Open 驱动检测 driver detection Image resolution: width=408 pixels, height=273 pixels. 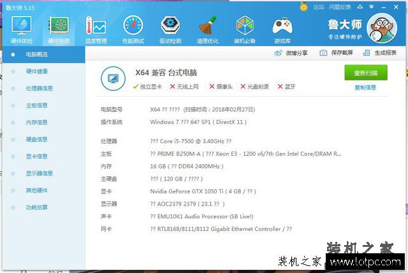(170, 30)
